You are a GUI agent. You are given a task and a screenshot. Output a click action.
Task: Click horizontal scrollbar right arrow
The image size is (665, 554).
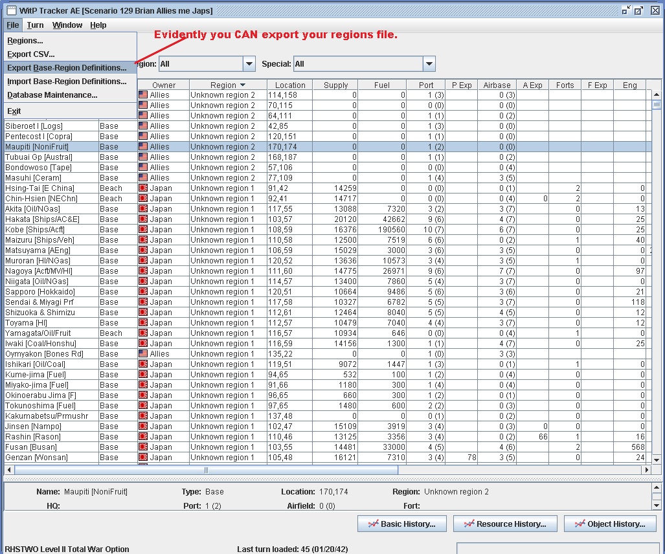click(646, 470)
